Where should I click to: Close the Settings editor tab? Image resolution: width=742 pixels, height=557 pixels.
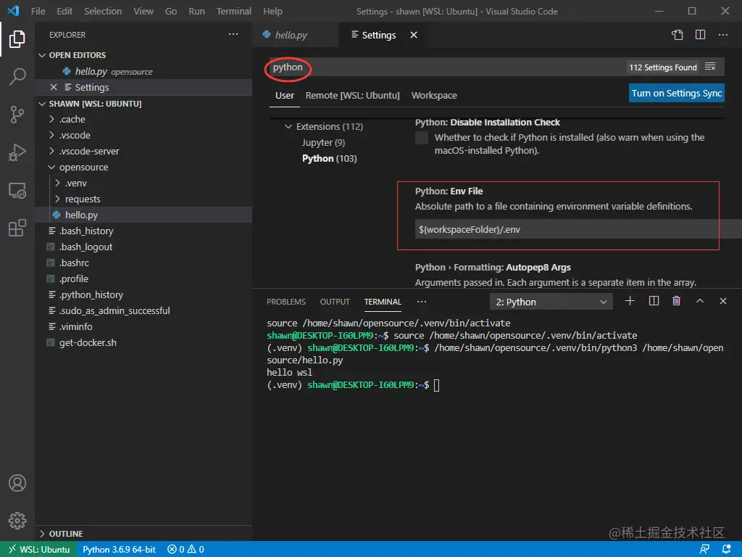click(x=414, y=35)
